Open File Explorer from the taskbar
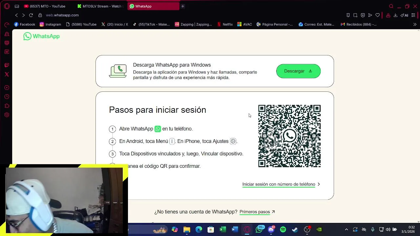This screenshot has width=420, height=236. tap(187, 229)
